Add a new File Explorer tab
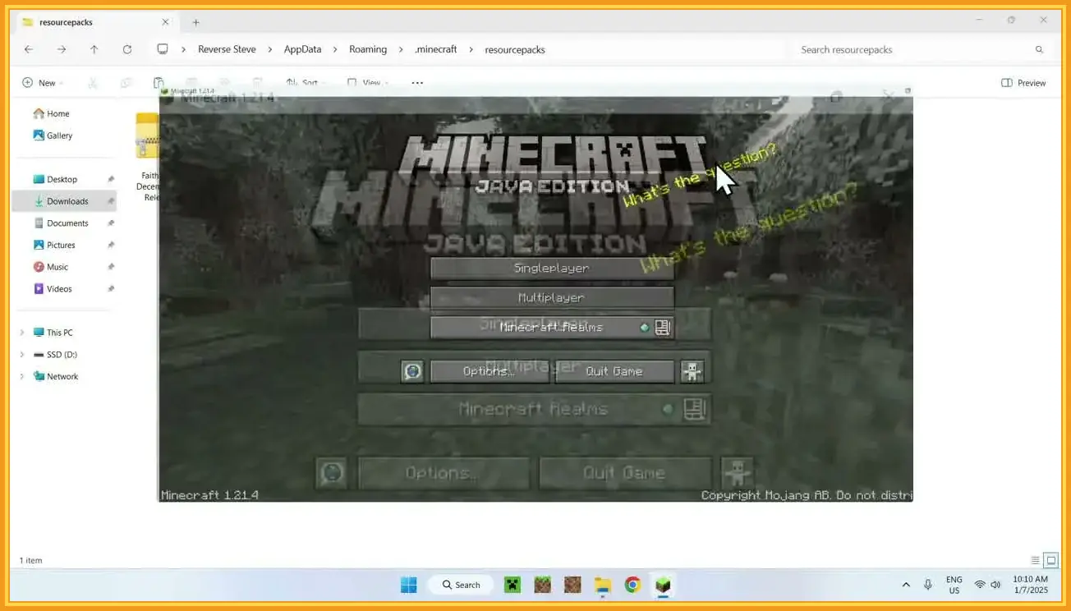1071x611 pixels. coord(195,22)
